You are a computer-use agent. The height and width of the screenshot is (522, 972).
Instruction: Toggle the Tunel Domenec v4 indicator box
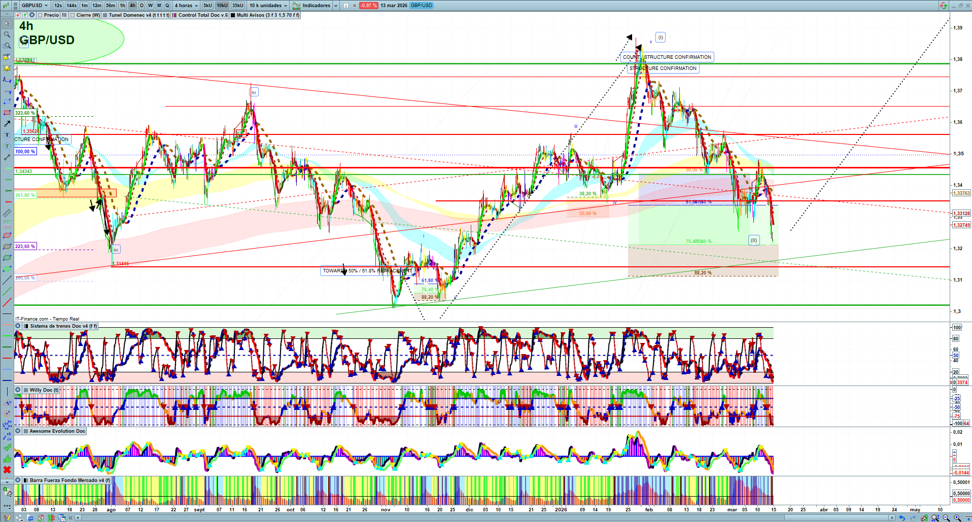(x=105, y=15)
